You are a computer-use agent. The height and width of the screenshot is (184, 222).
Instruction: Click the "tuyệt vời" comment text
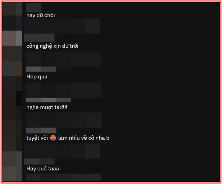pos(37,138)
